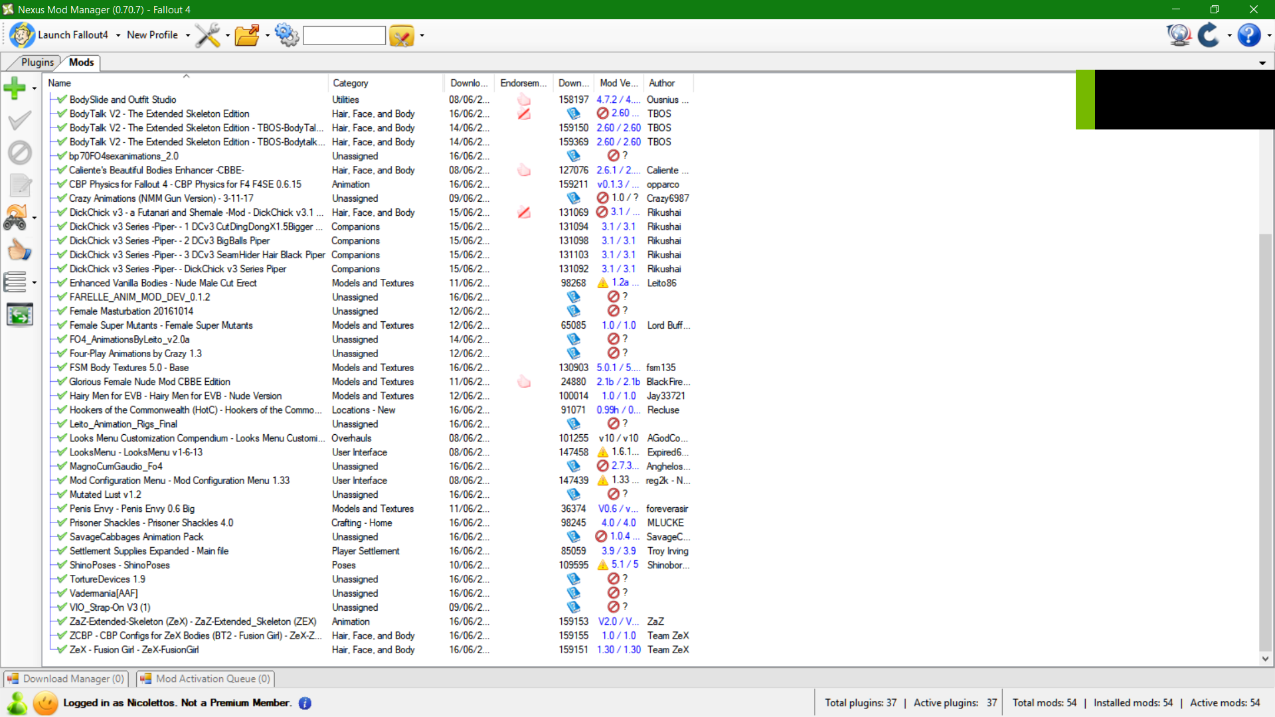Viewport: 1275px width, 717px height.
Task: Open the Mod Activation Queue (0) tab
Action: coord(206,678)
